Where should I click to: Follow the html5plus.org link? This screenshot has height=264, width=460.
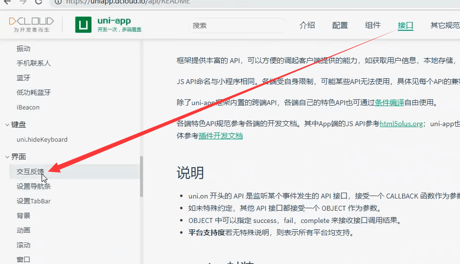point(401,124)
